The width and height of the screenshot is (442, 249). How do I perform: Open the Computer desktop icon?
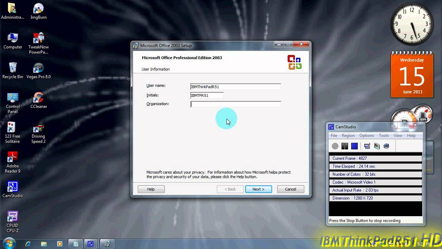pos(13,41)
